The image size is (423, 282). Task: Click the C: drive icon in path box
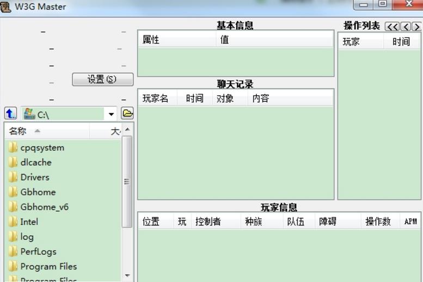pos(29,114)
